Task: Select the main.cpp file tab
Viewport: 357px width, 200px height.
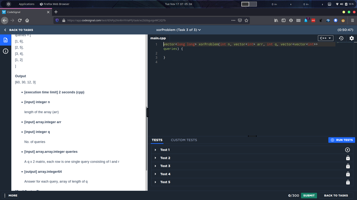Action: pos(158,38)
